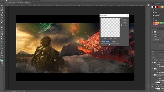
Task: Click the Gaussian Blur preview thumbnail
Action: [x=110, y=28]
